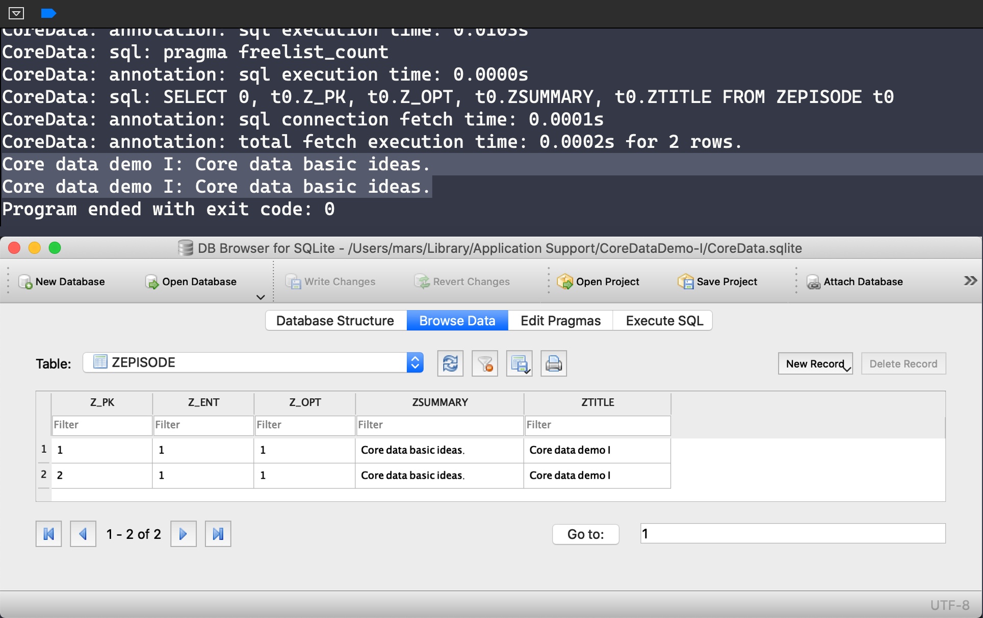The image size is (983, 618).
Task: Sort by the ZTITLE column header
Action: coord(598,402)
